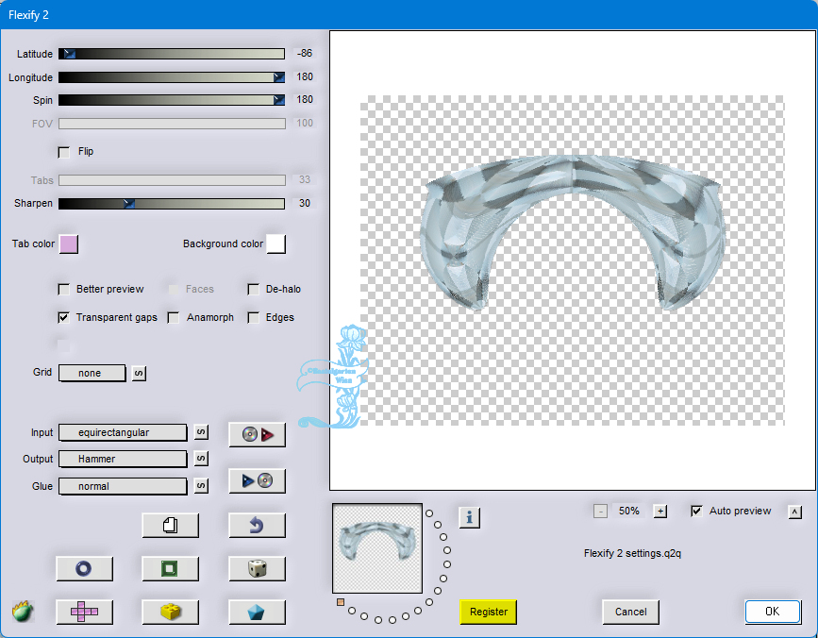This screenshot has width=818, height=638.
Task: Click the S button next to Grid
Action: (139, 373)
